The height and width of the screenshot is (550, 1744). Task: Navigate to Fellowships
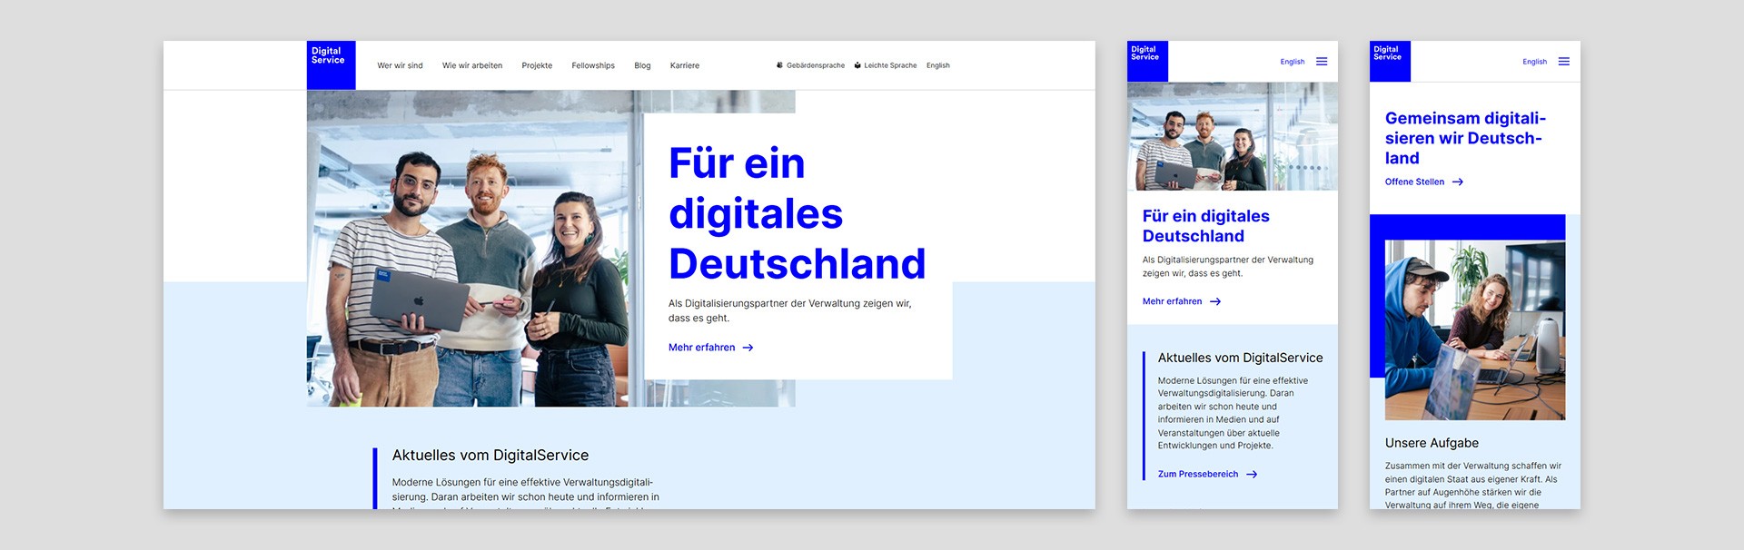[593, 65]
